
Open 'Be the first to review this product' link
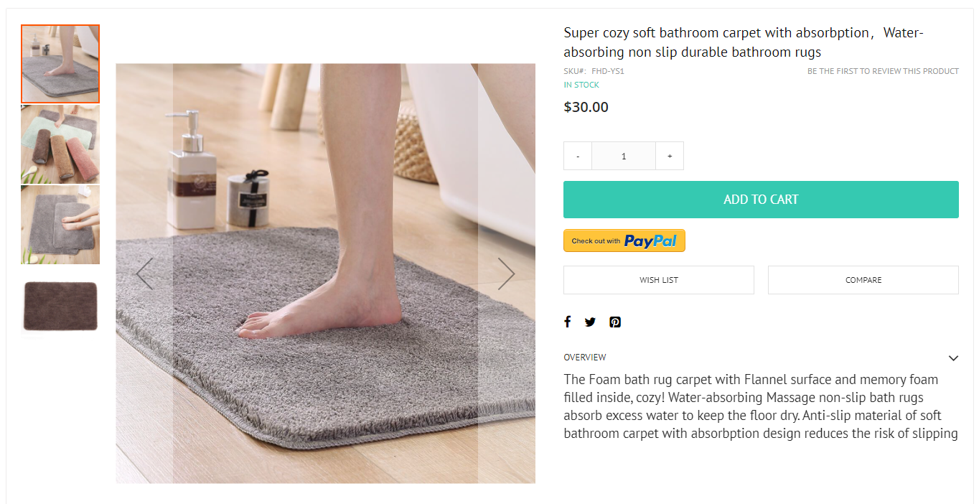pos(883,71)
